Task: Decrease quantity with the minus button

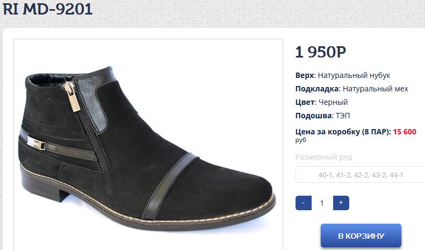Action: coord(303,203)
